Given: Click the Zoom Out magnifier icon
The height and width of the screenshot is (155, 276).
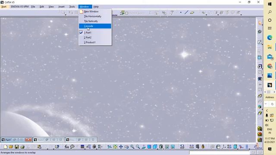Looking at the screenshot, I should click(x=138, y=147).
